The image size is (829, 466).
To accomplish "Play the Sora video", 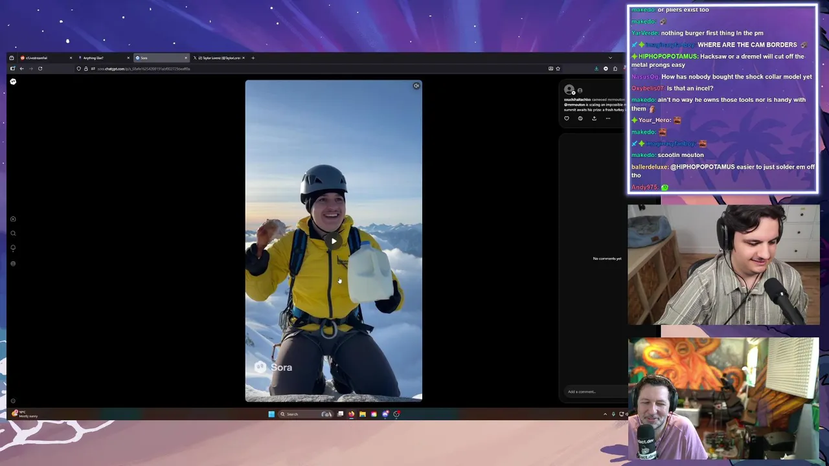I will (x=334, y=241).
